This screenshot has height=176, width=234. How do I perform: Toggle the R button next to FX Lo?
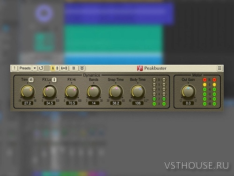coord(54,80)
